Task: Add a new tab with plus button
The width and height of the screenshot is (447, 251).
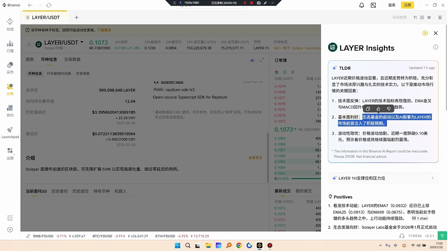Action: (x=76, y=17)
